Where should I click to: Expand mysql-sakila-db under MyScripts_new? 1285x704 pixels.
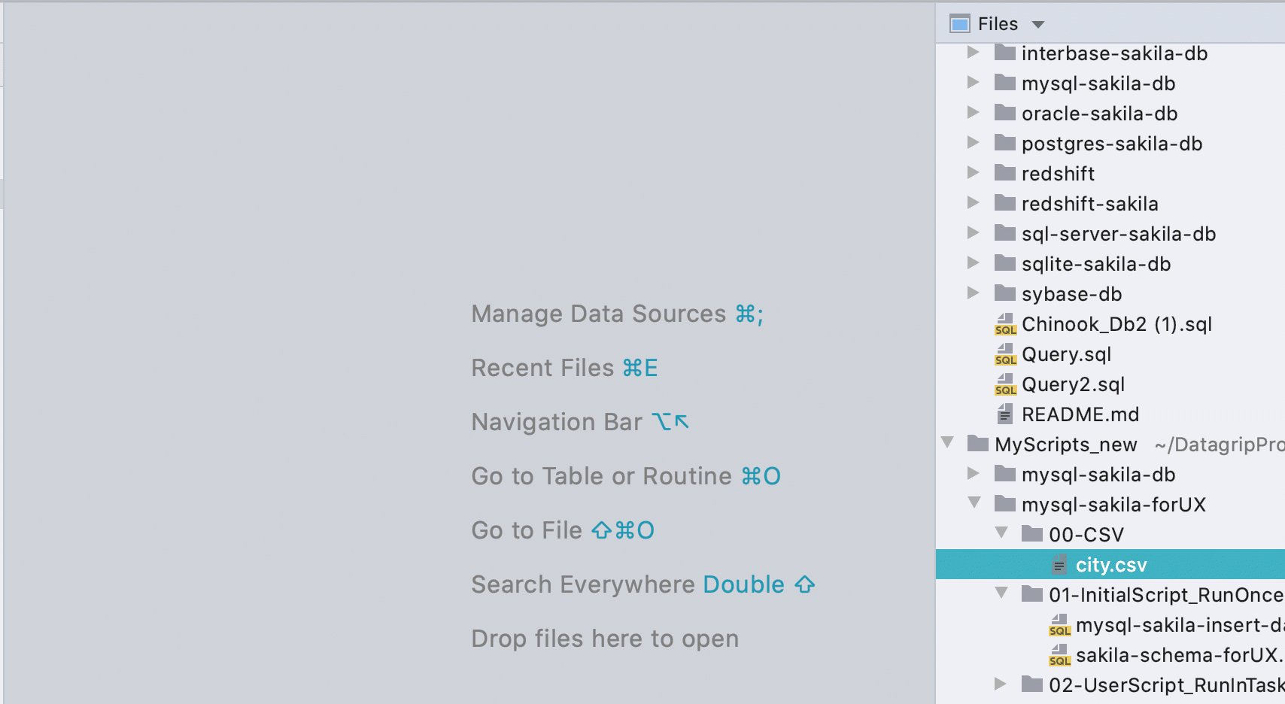tap(973, 474)
